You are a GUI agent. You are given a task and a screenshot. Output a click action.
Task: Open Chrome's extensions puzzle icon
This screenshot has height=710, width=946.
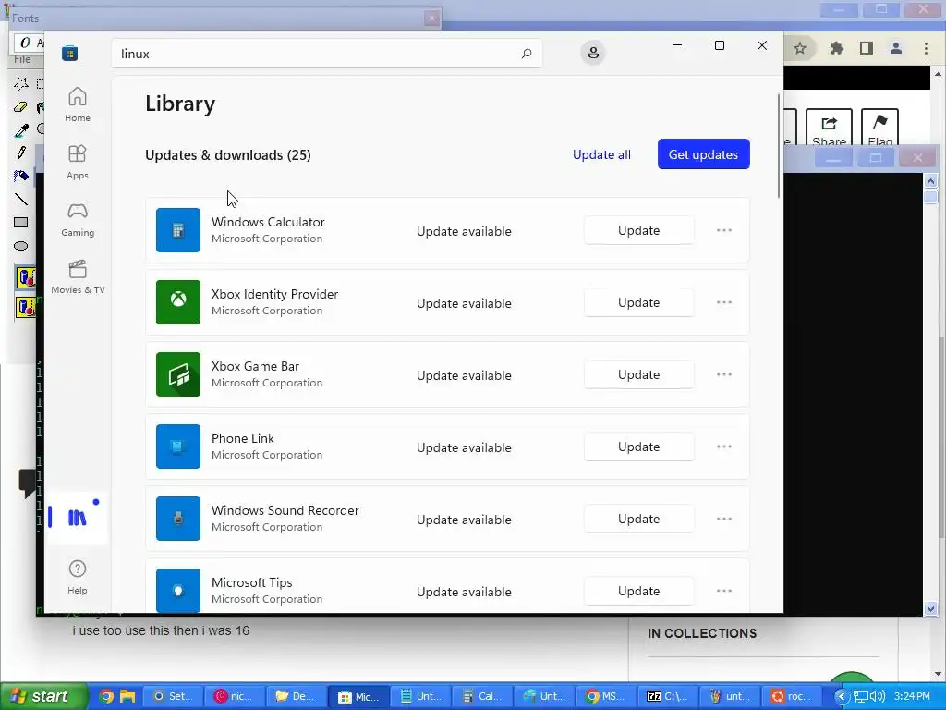[x=836, y=48]
